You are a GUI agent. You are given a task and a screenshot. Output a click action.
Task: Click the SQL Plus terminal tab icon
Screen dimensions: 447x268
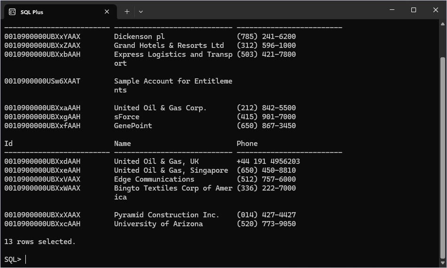coord(12,12)
